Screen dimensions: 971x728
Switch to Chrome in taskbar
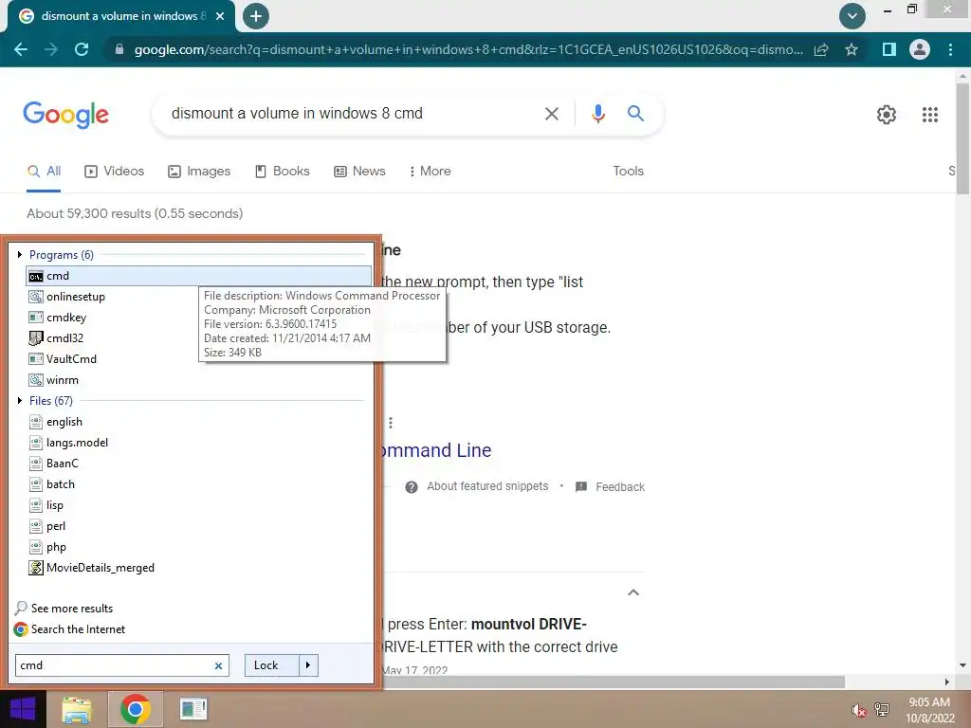136,709
